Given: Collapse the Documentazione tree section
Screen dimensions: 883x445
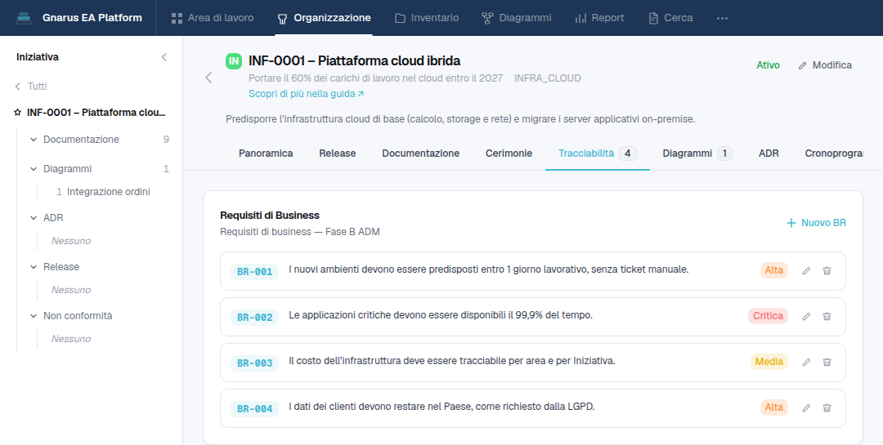Looking at the screenshot, I should tap(34, 140).
